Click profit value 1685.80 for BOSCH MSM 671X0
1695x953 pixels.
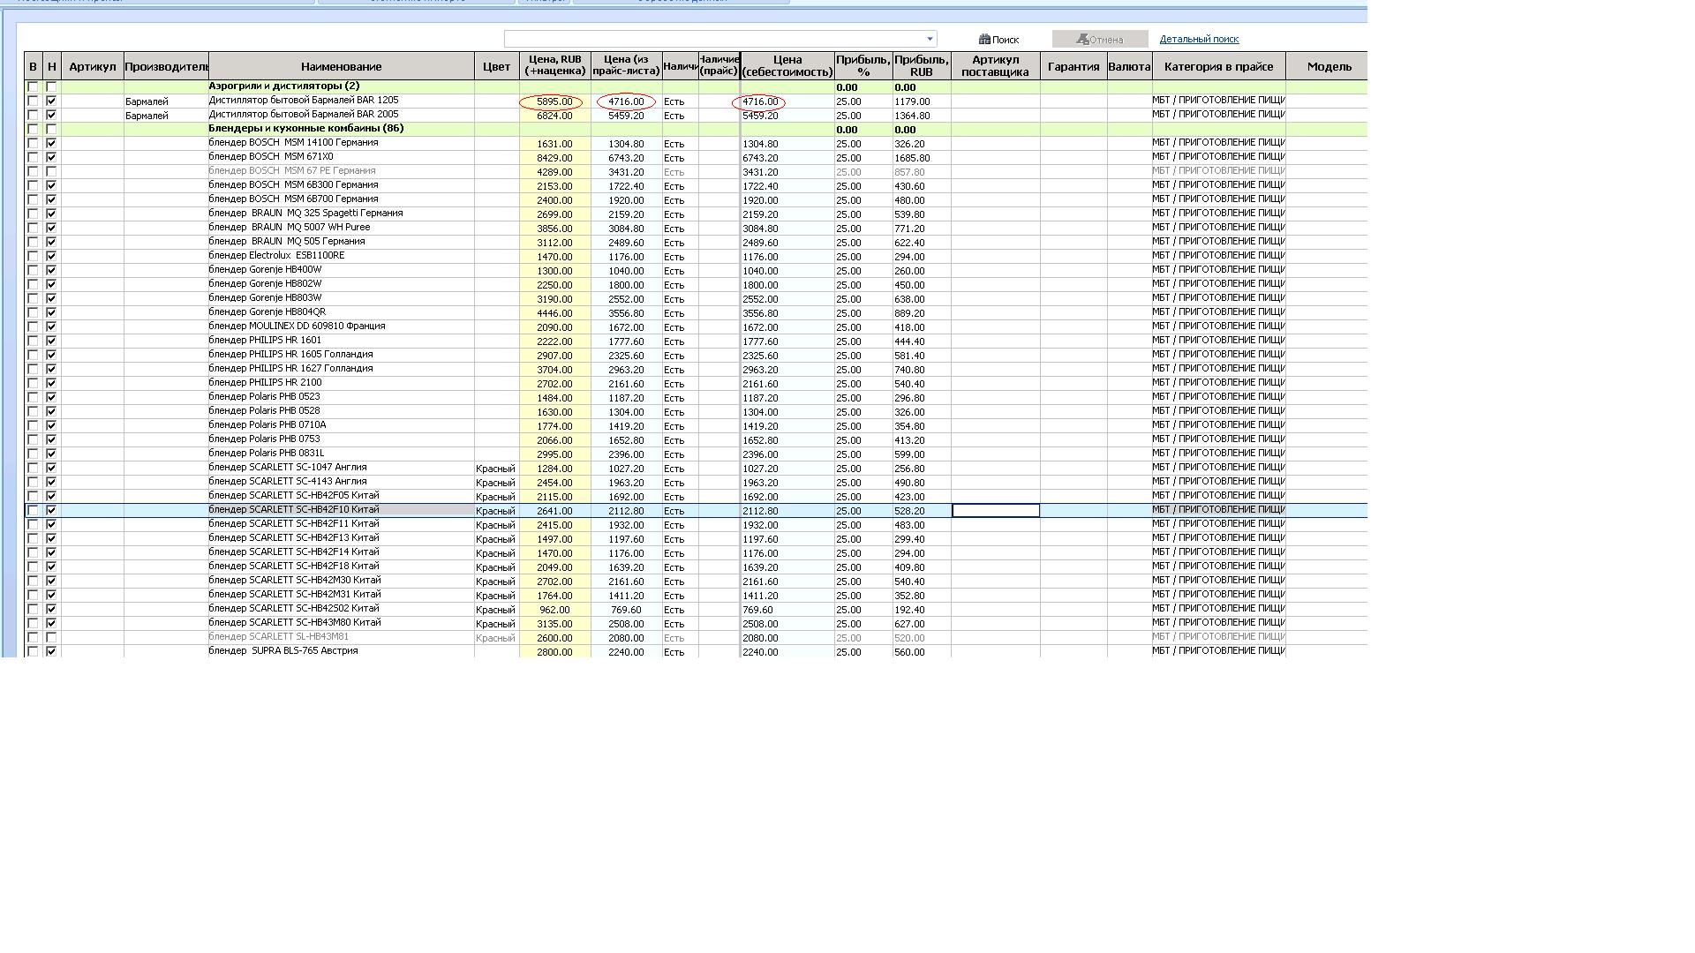pyautogui.click(x=922, y=158)
